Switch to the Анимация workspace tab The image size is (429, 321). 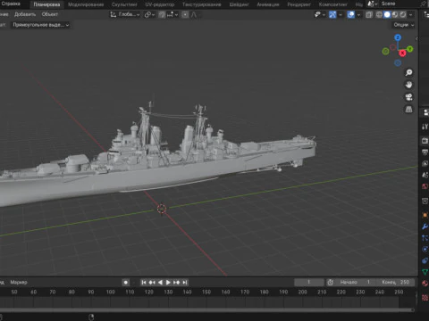(268, 4)
